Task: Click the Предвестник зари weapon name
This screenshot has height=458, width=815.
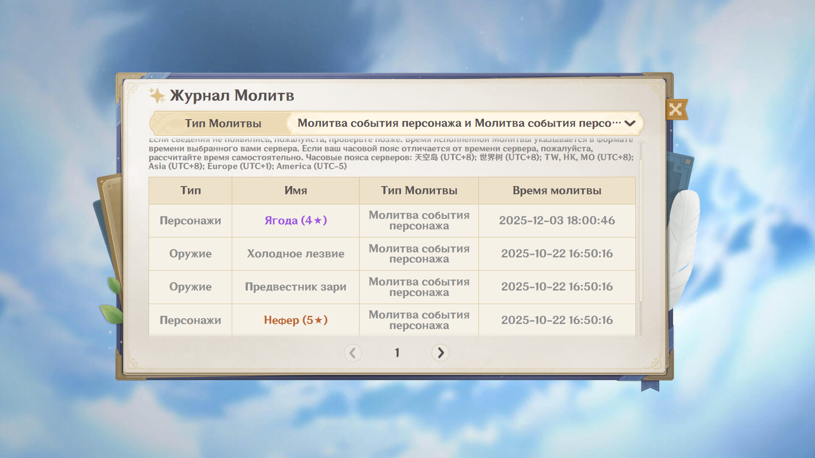Action: tap(295, 287)
